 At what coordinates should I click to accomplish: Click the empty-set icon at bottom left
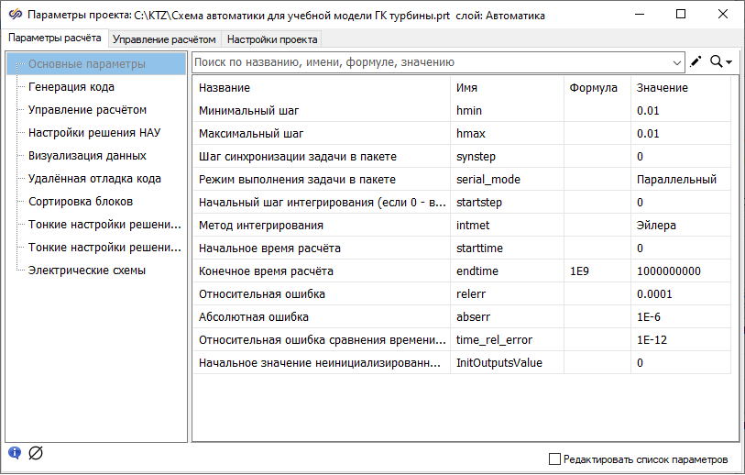pyautogui.click(x=36, y=452)
